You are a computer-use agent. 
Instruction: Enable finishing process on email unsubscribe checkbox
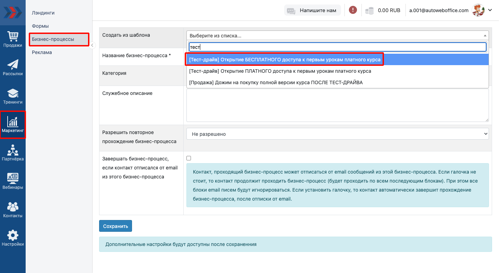(189, 158)
